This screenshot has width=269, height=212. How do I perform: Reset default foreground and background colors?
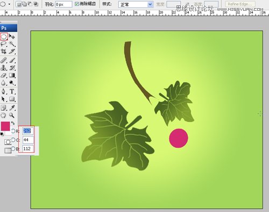[2, 134]
